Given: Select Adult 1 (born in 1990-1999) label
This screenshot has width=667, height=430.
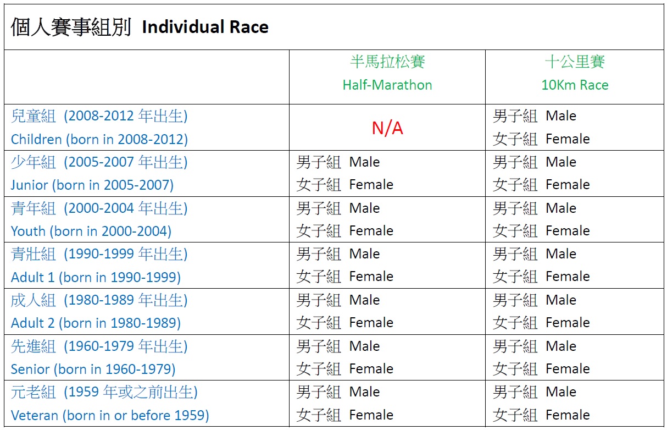Looking at the screenshot, I should pyautogui.click(x=96, y=277).
